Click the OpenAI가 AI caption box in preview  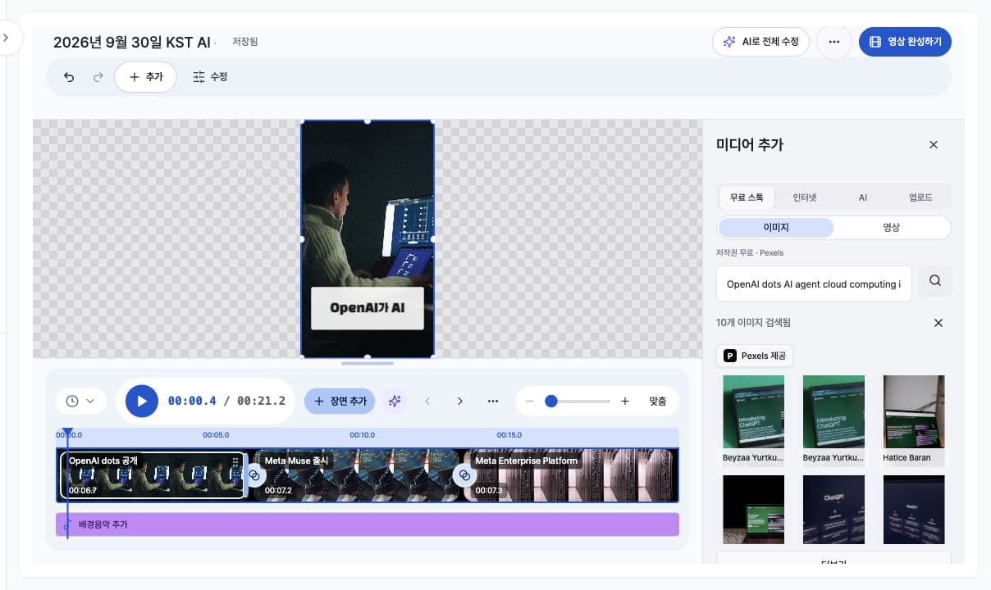coord(368,308)
